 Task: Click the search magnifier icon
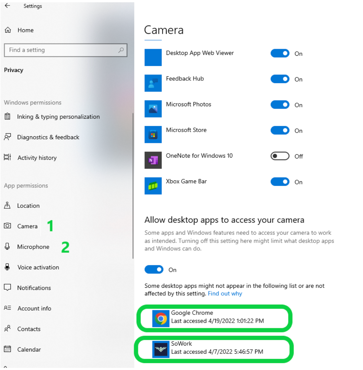coord(121,50)
